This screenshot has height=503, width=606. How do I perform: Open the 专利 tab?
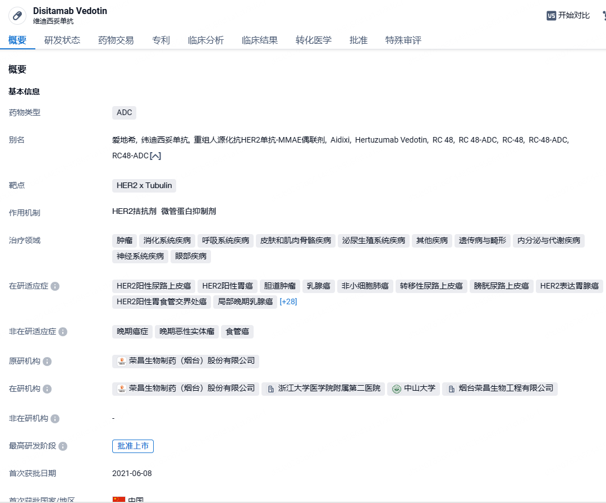[161, 40]
